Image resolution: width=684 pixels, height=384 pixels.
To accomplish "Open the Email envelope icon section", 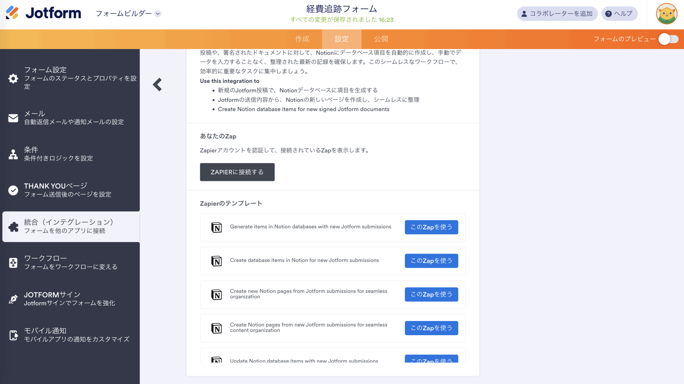I will [x=13, y=118].
